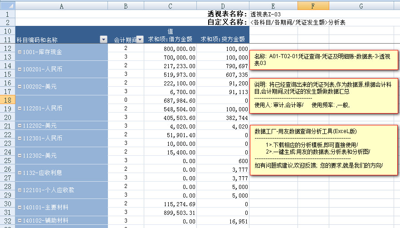
Task: Click minus icon beside 1132-应收利息
Action: 19,173
